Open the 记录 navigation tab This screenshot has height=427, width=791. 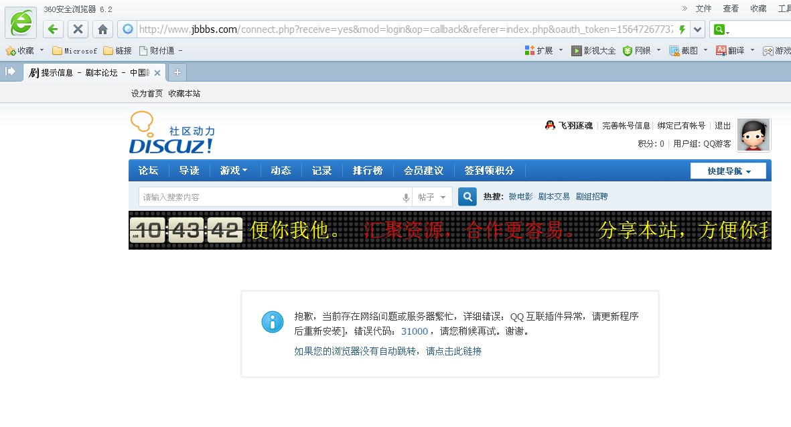[x=322, y=171]
